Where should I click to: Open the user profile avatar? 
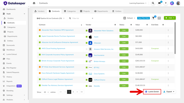[x=178, y=3]
